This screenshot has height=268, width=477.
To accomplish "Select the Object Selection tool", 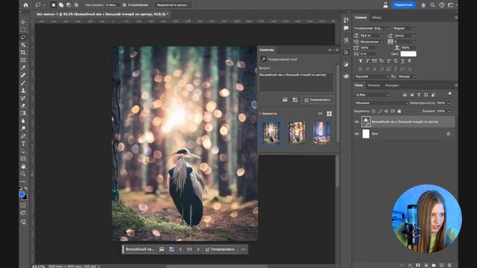I will (x=23, y=45).
